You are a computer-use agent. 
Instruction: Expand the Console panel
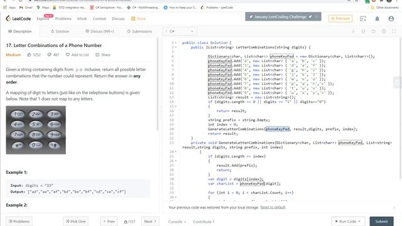(x=177, y=222)
